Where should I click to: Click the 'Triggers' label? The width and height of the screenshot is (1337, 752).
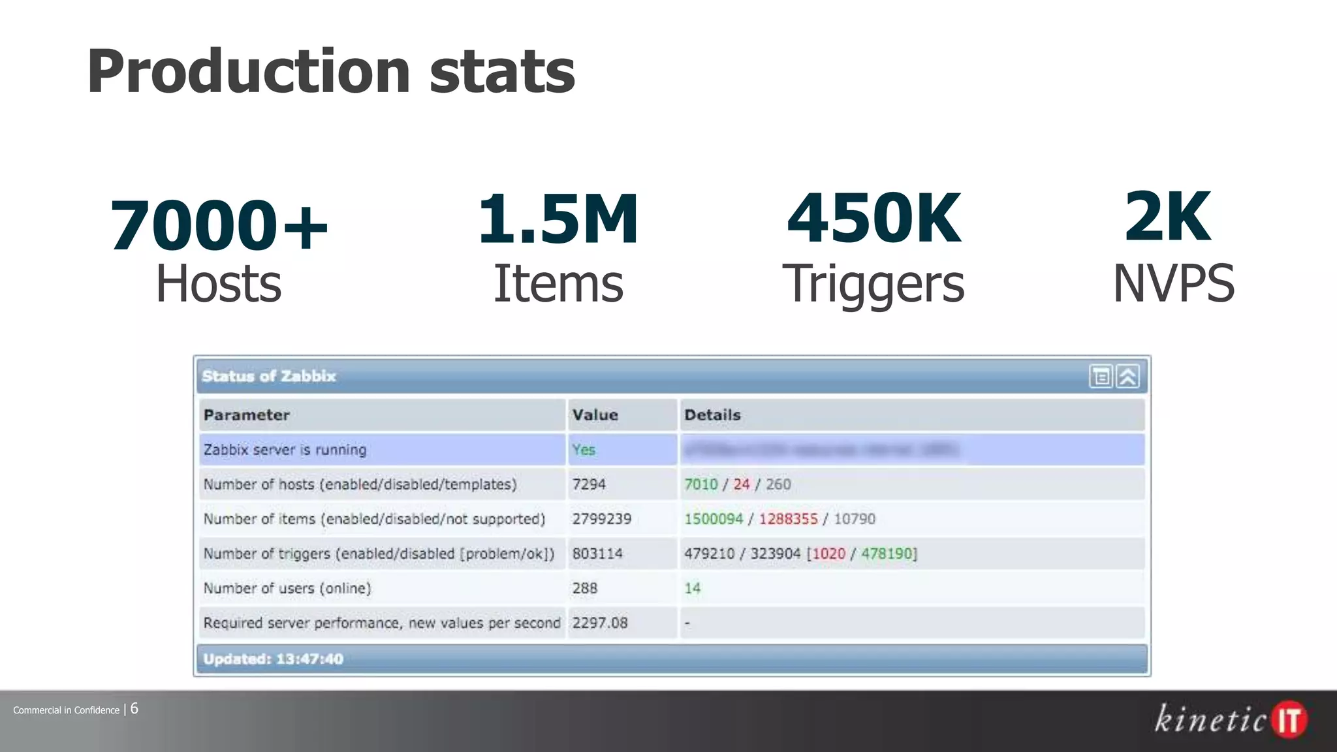point(873,285)
